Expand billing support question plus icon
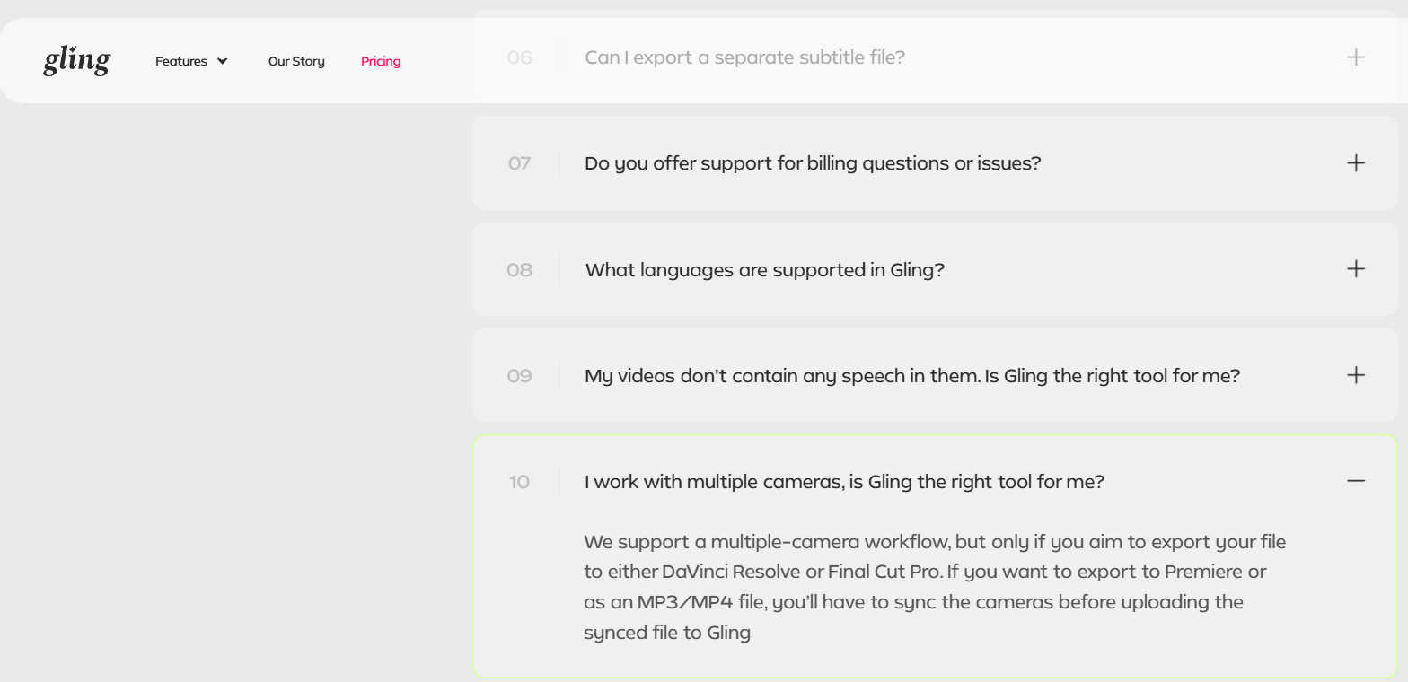The width and height of the screenshot is (1408, 682). click(1356, 163)
